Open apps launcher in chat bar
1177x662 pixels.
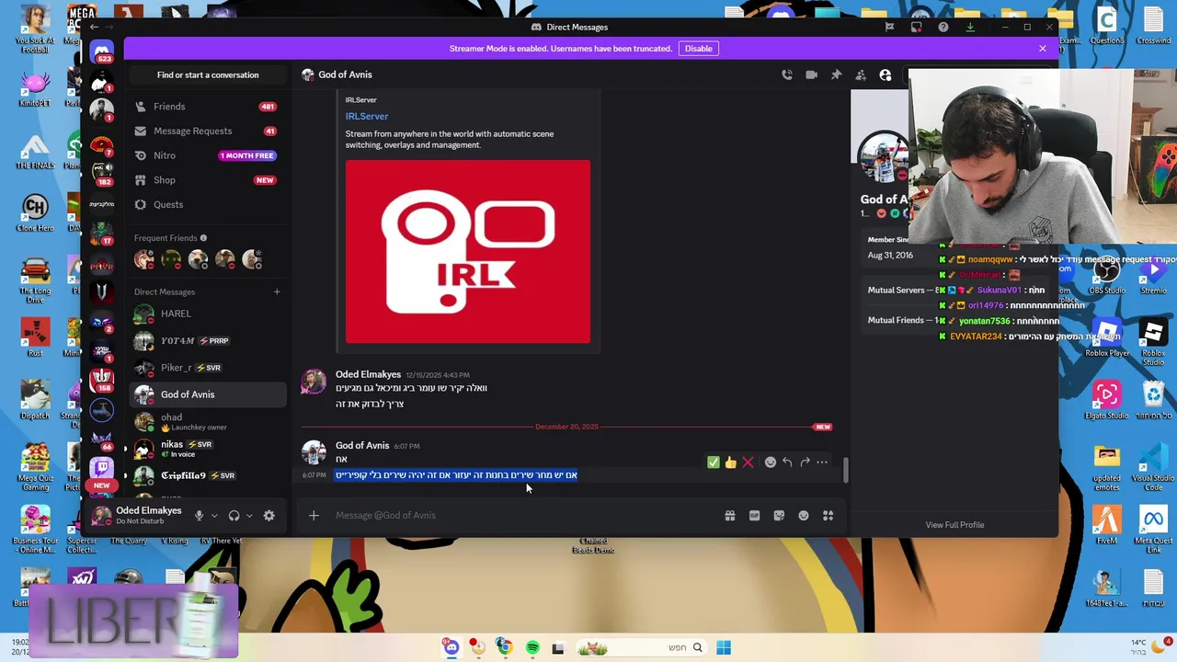[x=828, y=516]
